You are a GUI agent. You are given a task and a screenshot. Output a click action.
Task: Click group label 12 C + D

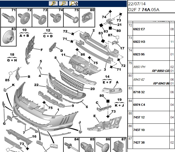pos(48,33)
